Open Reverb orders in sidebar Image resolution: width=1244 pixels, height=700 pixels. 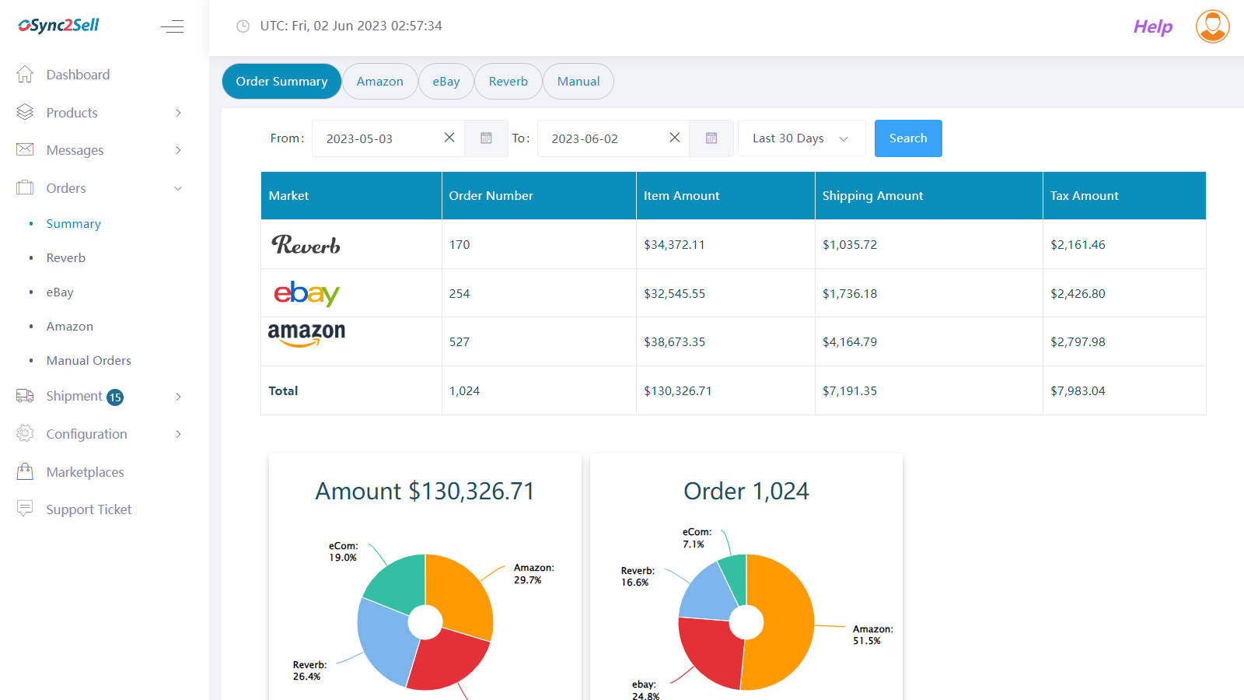click(66, 257)
